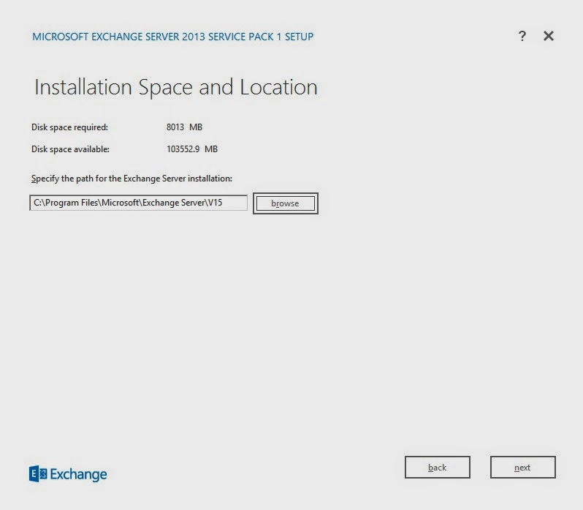Screen dimensions: 583x510
Task: Click the blue Exchange logo emblem
Action: tap(38, 474)
